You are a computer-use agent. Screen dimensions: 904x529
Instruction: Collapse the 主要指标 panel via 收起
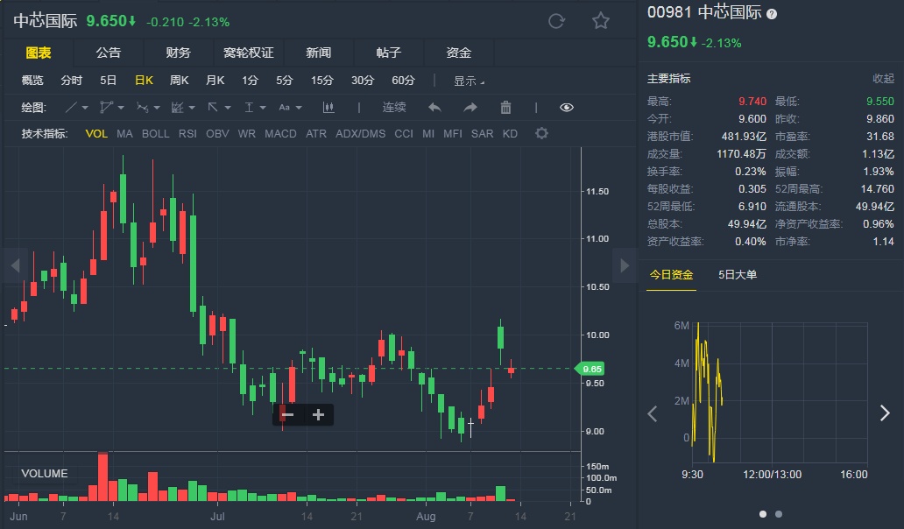[883, 78]
